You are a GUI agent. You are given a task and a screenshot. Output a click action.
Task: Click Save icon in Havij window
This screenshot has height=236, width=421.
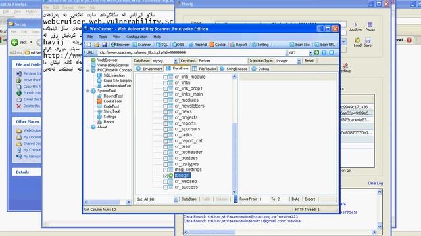tap(368, 42)
